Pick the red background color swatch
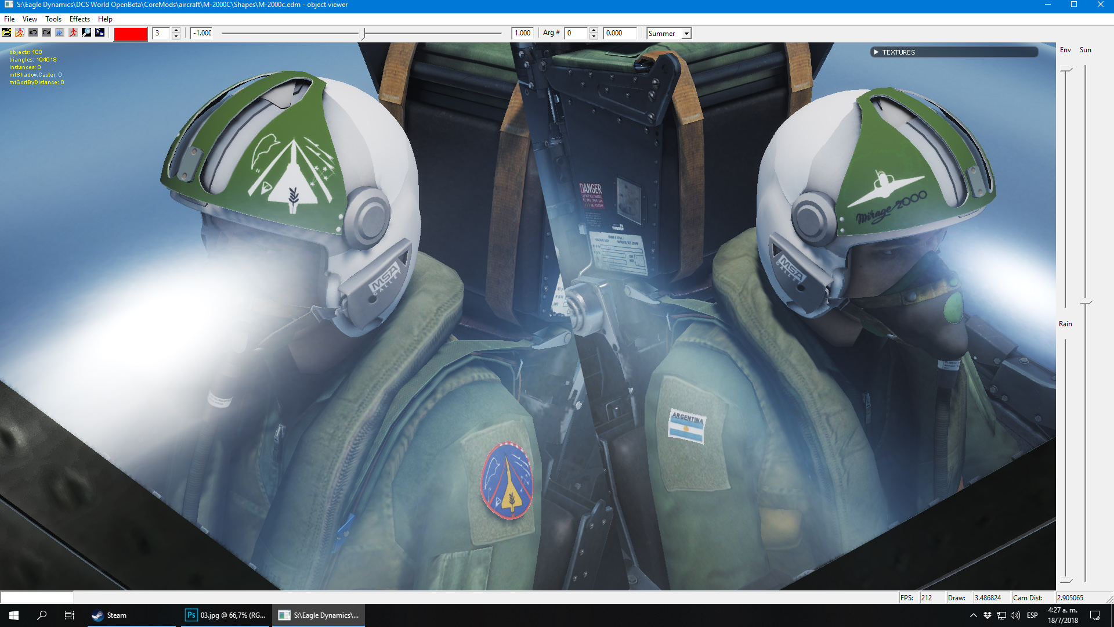The height and width of the screenshot is (627, 1114). tap(131, 34)
